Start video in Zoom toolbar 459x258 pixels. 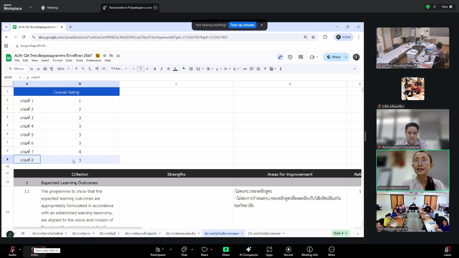(x=34, y=251)
